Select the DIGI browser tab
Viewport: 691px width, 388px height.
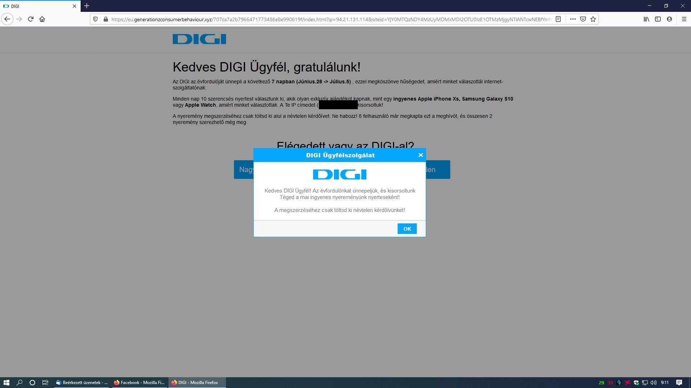tap(40, 6)
